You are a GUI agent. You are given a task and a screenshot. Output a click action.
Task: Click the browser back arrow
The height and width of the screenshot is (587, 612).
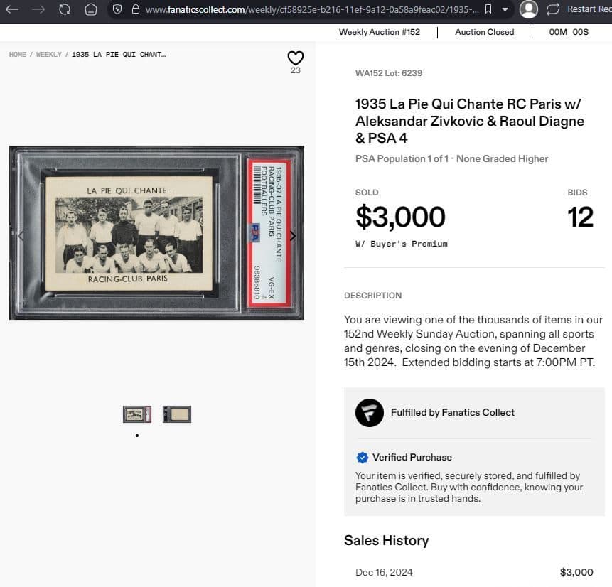click(x=11, y=9)
